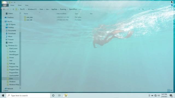Jump to AppData in the breadcrumb path
Viewport: 175px width, 98px height.
(x=54, y=9)
